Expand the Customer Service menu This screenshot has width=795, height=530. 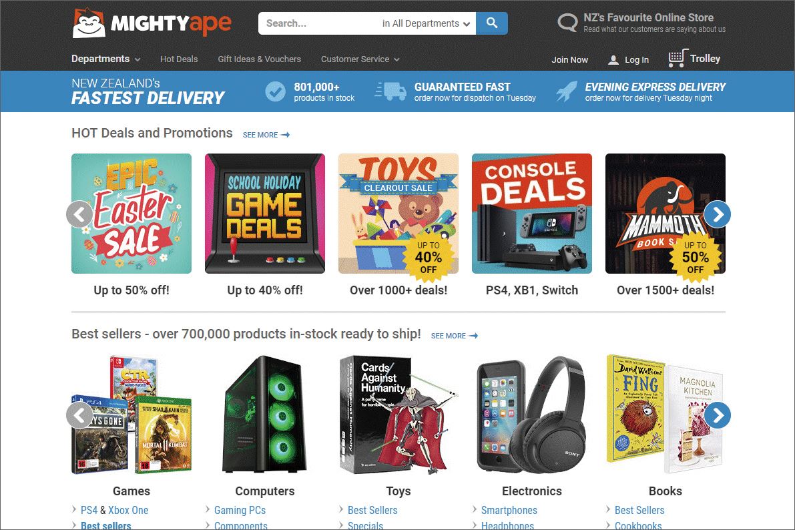(360, 59)
